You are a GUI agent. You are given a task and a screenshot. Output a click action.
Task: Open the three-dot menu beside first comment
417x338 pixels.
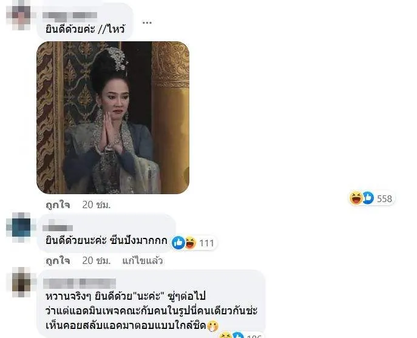click(147, 22)
